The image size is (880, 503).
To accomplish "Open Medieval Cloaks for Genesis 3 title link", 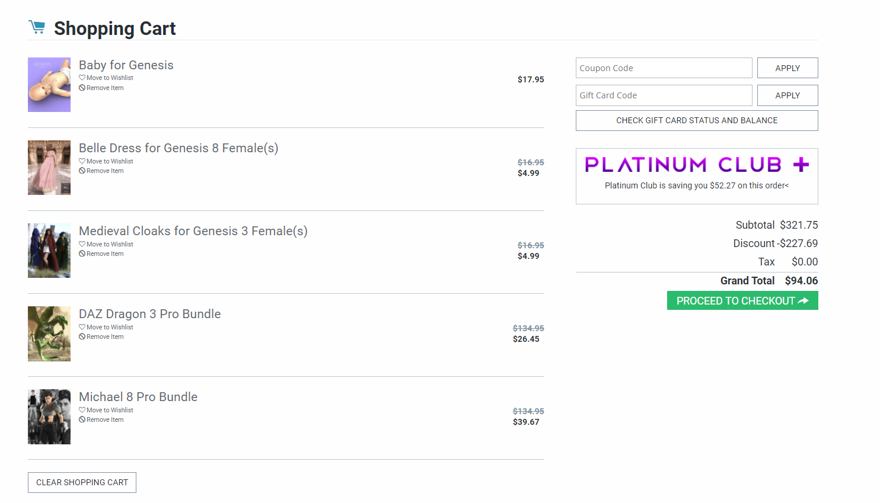I will 193,231.
